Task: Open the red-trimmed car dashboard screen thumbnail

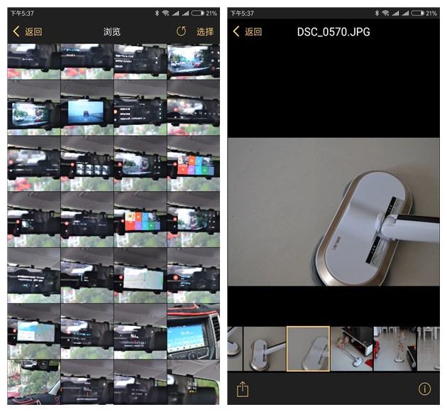Action: pyautogui.click(x=193, y=331)
